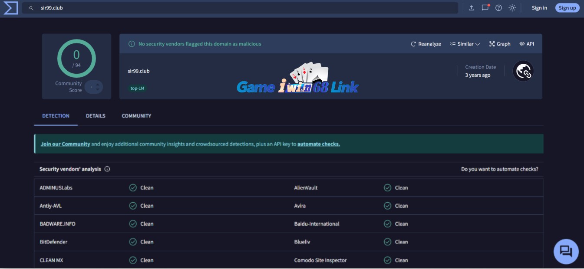
Task: Open the notifications flag icon
Action: point(485,8)
